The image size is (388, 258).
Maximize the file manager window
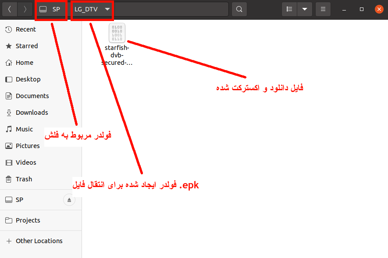362,9
